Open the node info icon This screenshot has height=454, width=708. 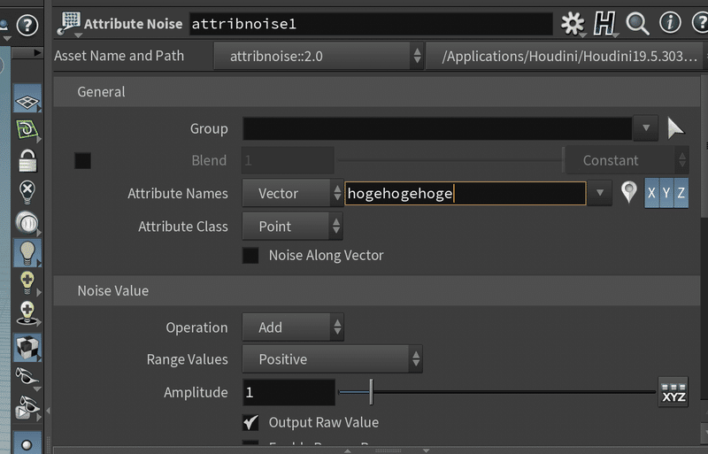click(670, 24)
